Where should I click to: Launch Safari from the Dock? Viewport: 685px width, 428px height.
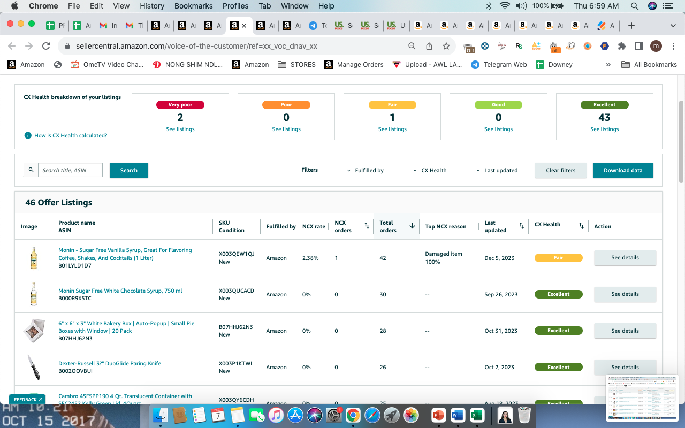[x=372, y=415]
